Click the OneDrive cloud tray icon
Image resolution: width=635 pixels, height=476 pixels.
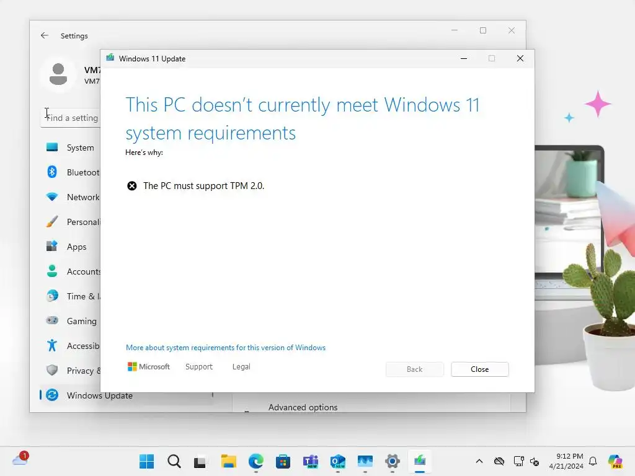pos(499,461)
